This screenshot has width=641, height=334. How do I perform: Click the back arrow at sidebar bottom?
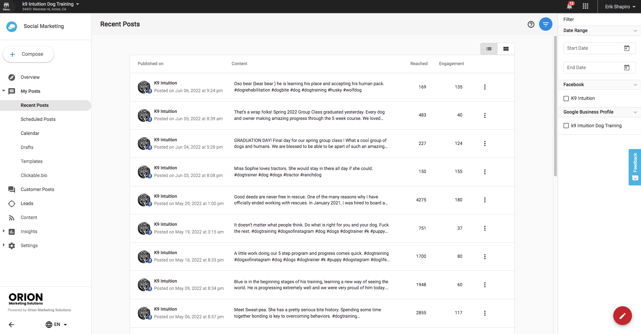(11, 325)
